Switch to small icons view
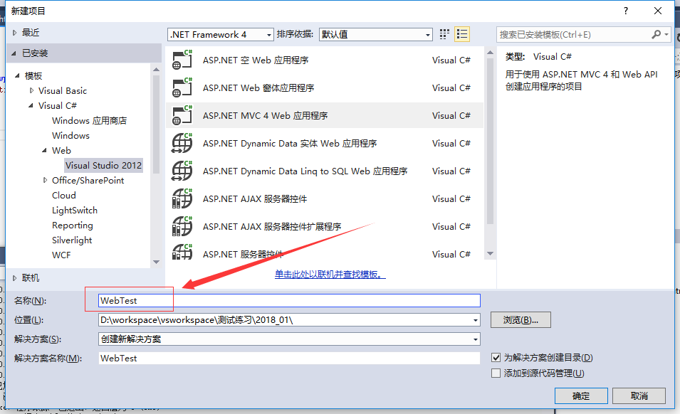Screen dimensions: 680x414 444,34
